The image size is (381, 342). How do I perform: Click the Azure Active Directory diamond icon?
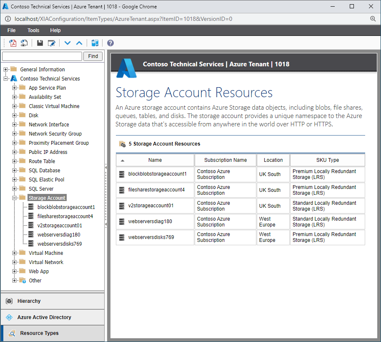[9, 317]
